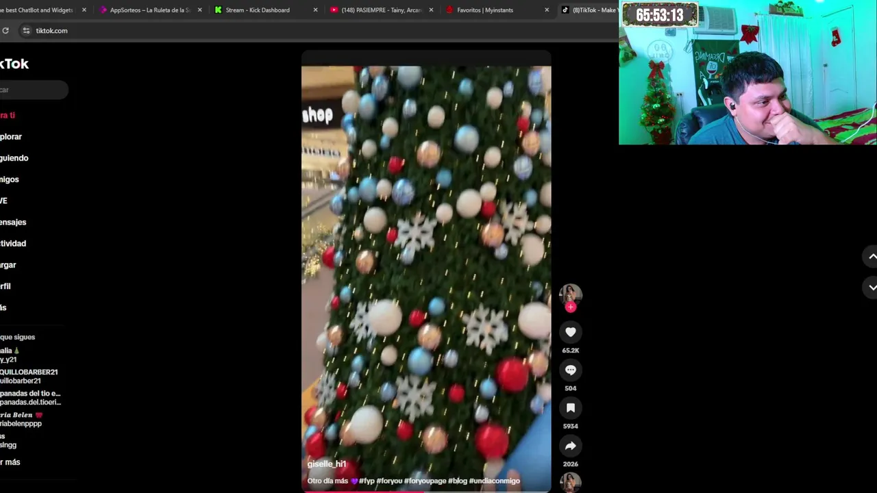Screen dimensions: 877x493
Task: Share video using the arrow icon
Action: coord(571,446)
